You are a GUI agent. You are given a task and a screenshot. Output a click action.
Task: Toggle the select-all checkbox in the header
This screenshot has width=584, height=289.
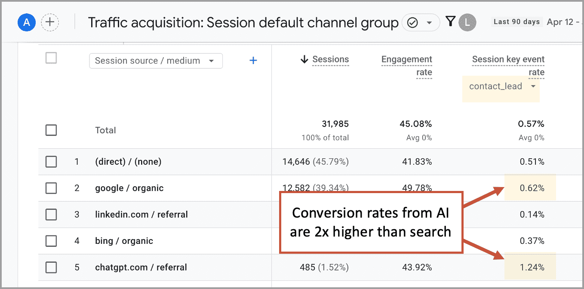[x=51, y=58]
